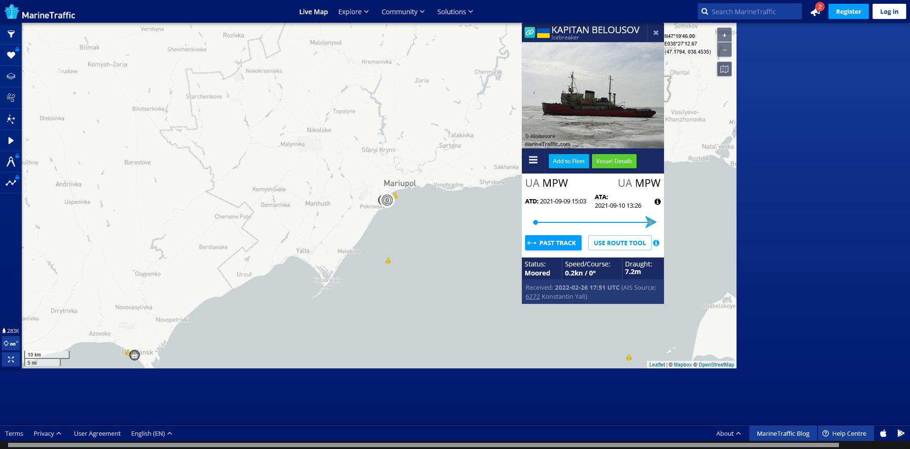Click the UA MPW departure port
The width and height of the screenshot is (910, 449).
click(546, 183)
